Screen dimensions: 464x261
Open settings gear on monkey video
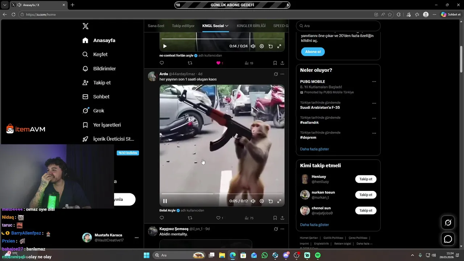point(262,201)
